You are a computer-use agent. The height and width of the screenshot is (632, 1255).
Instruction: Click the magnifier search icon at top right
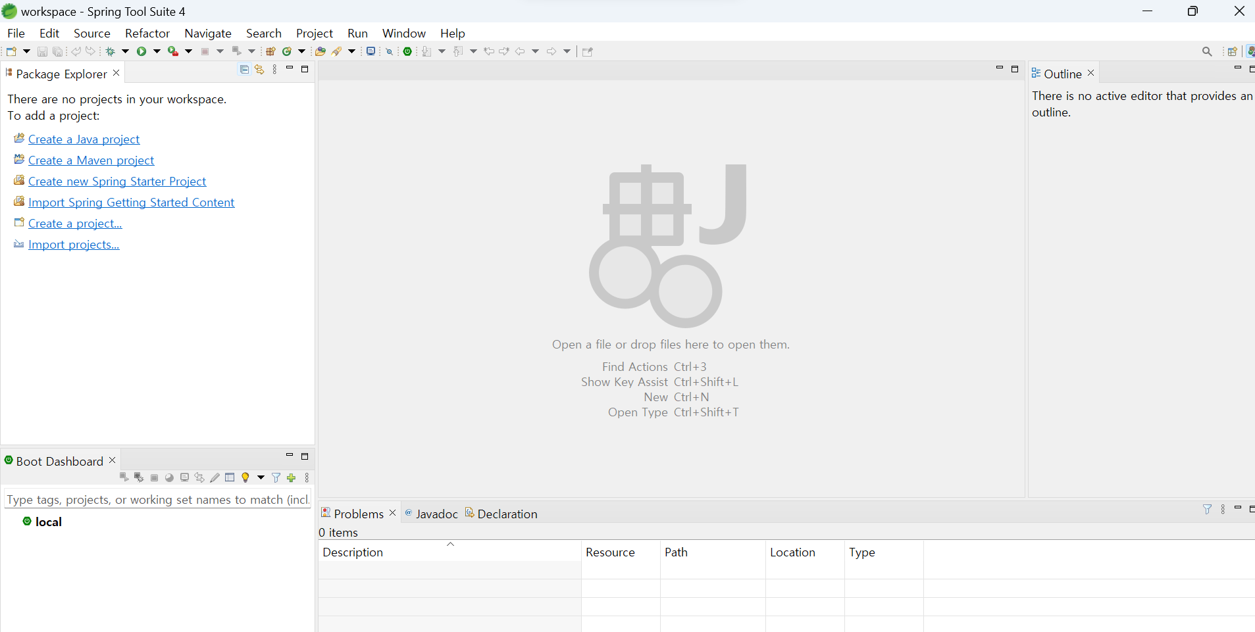click(x=1207, y=51)
